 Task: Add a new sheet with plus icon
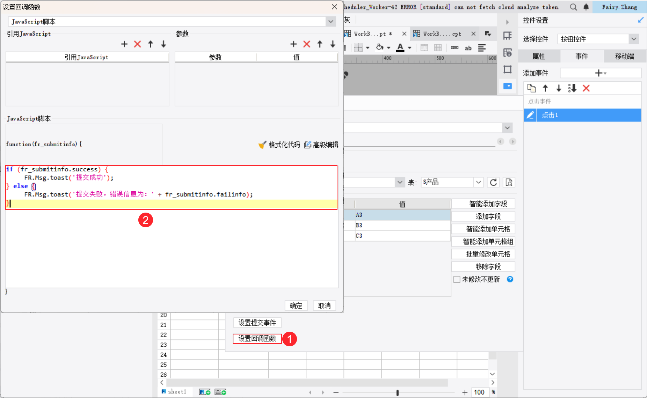coord(204,392)
